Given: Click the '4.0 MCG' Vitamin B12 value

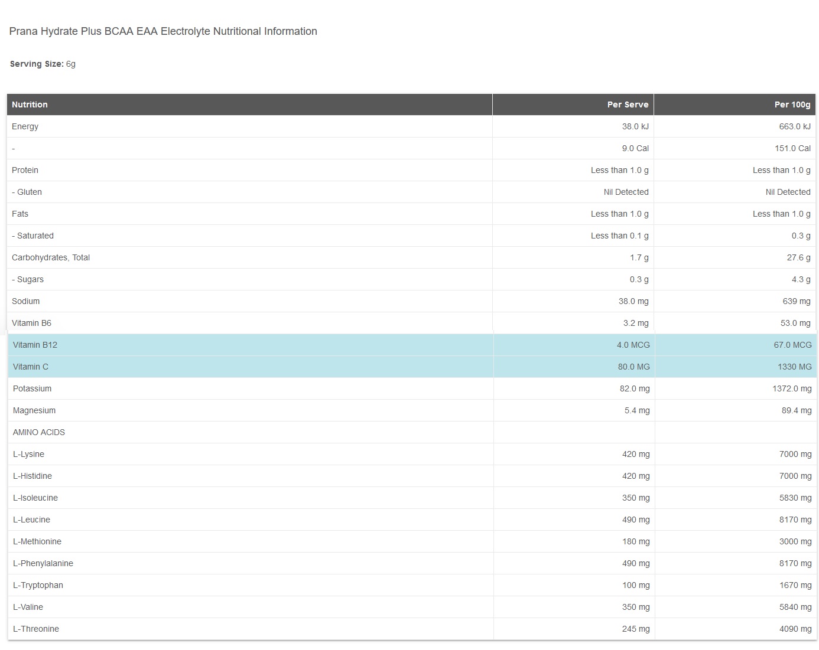Looking at the screenshot, I should pyautogui.click(x=633, y=345).
